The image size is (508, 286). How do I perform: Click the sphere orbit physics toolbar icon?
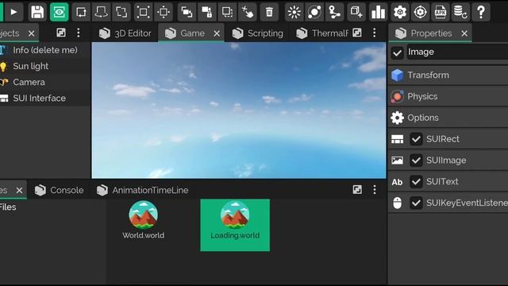pos(314,13)
